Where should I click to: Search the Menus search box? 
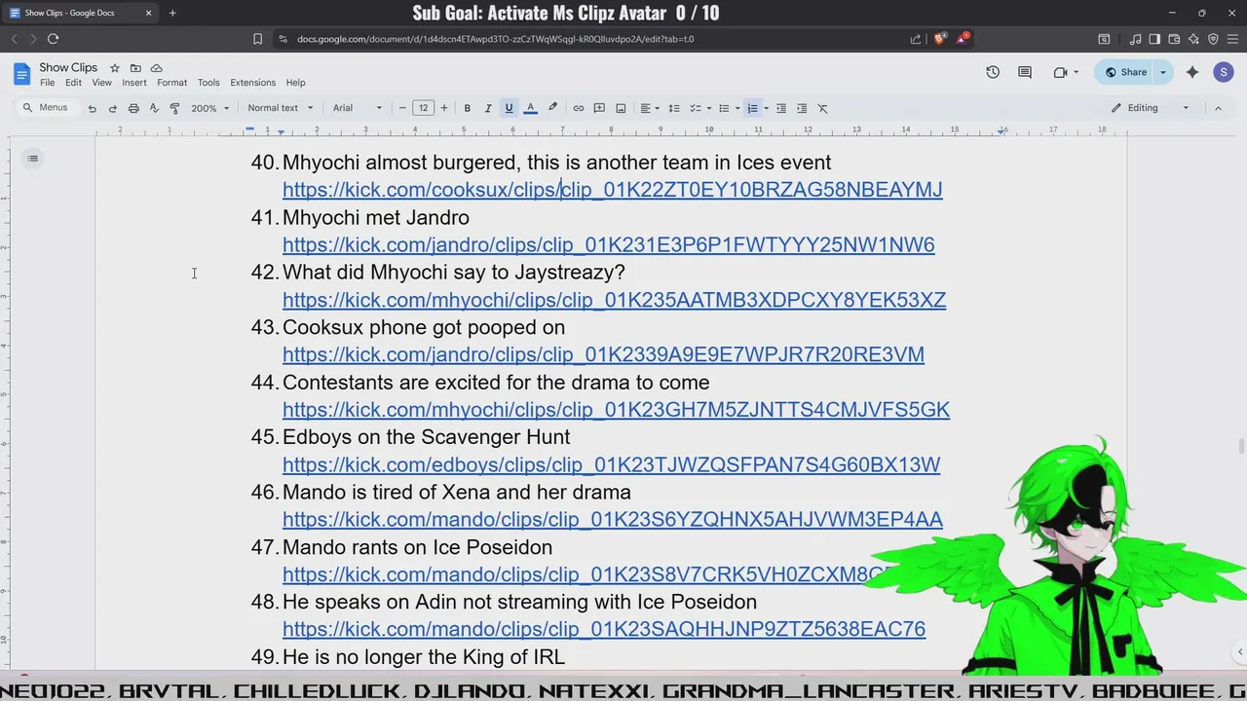coord(47,108)
